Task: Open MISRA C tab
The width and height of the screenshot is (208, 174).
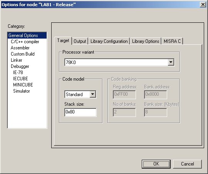Action: click(x=172, y=41)
